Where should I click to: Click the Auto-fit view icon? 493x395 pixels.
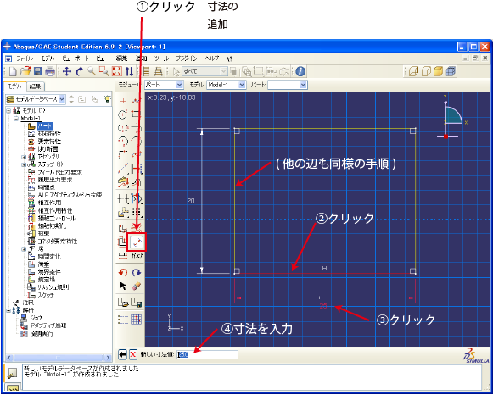point(116,71)
